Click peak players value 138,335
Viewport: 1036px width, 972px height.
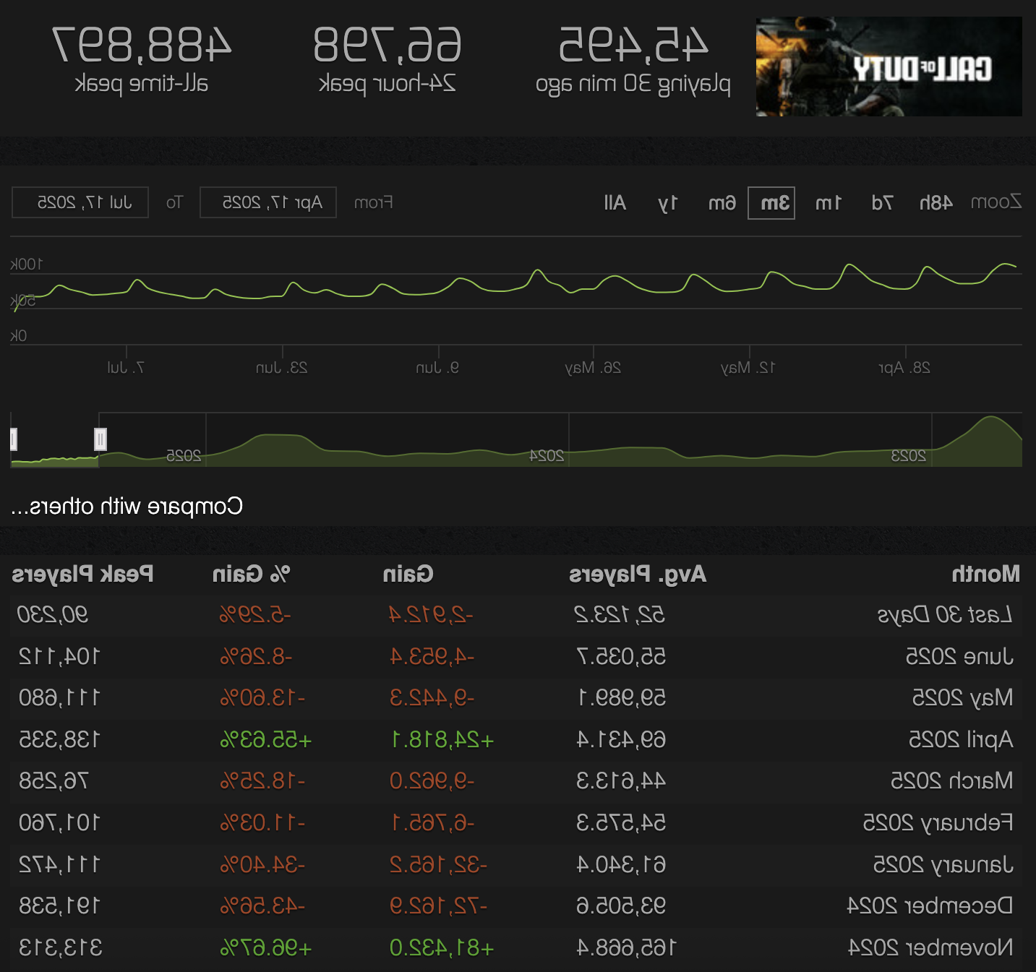[59, 740]
